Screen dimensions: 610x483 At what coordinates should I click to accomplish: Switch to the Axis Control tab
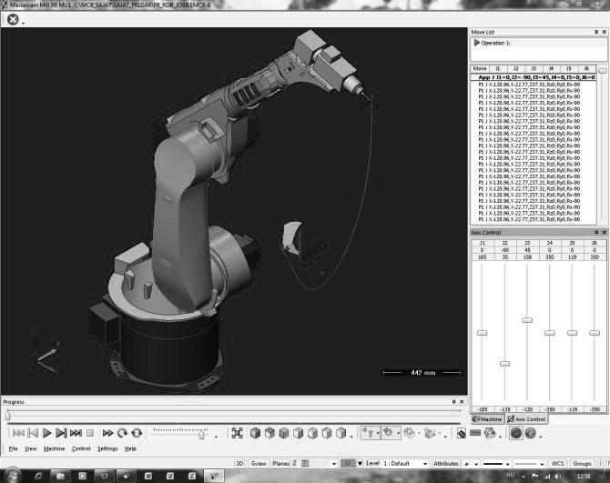point(527,419)
